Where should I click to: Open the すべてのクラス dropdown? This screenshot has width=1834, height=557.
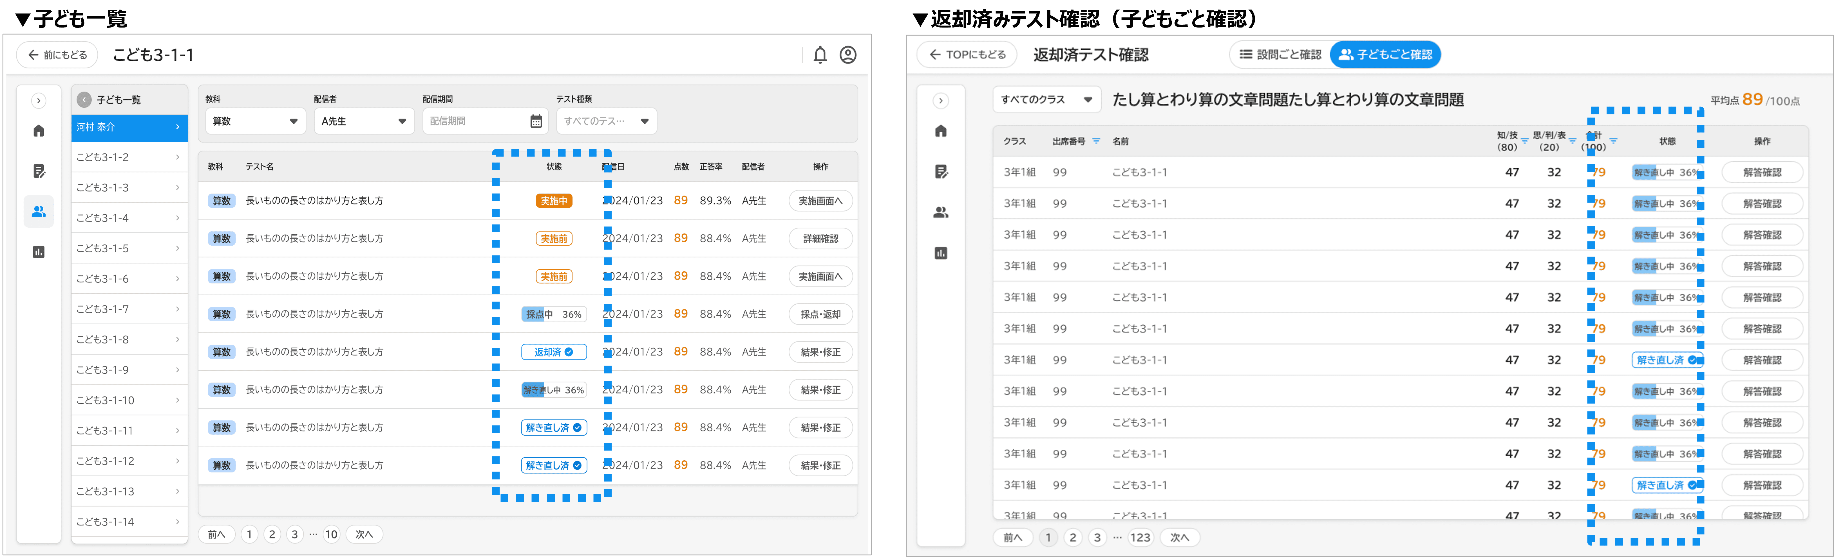point(1046,100)
